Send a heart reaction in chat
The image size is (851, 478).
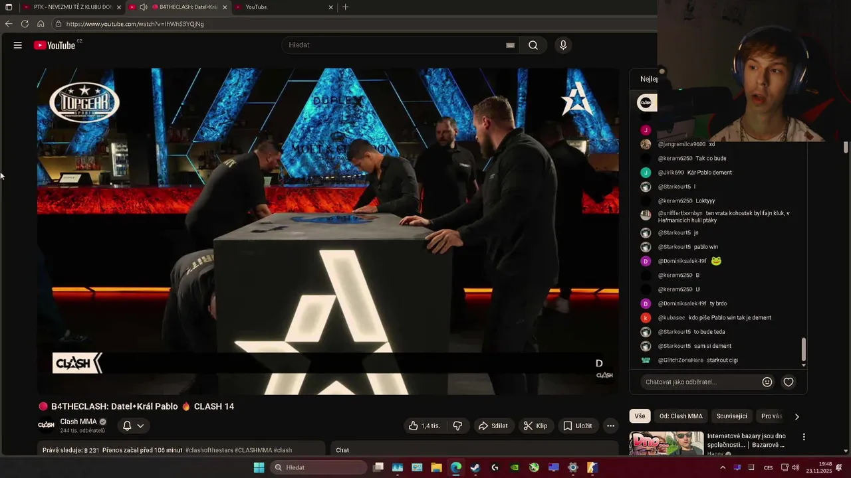point(789,382)
